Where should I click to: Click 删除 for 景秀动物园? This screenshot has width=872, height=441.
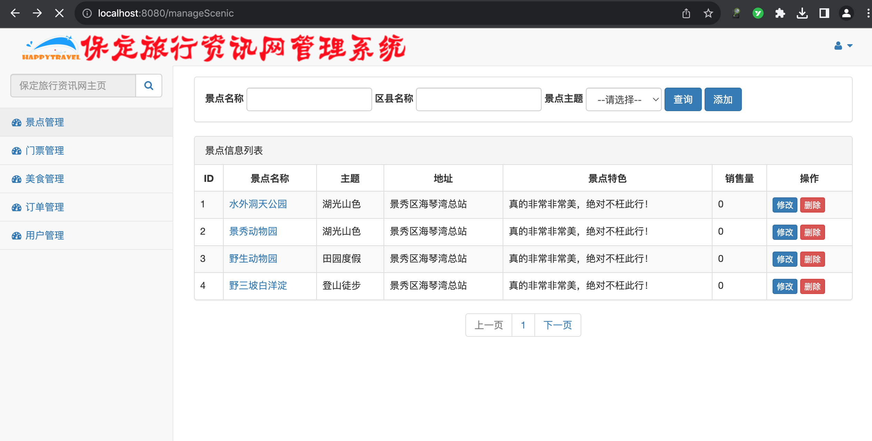click(x=812, y=232)
